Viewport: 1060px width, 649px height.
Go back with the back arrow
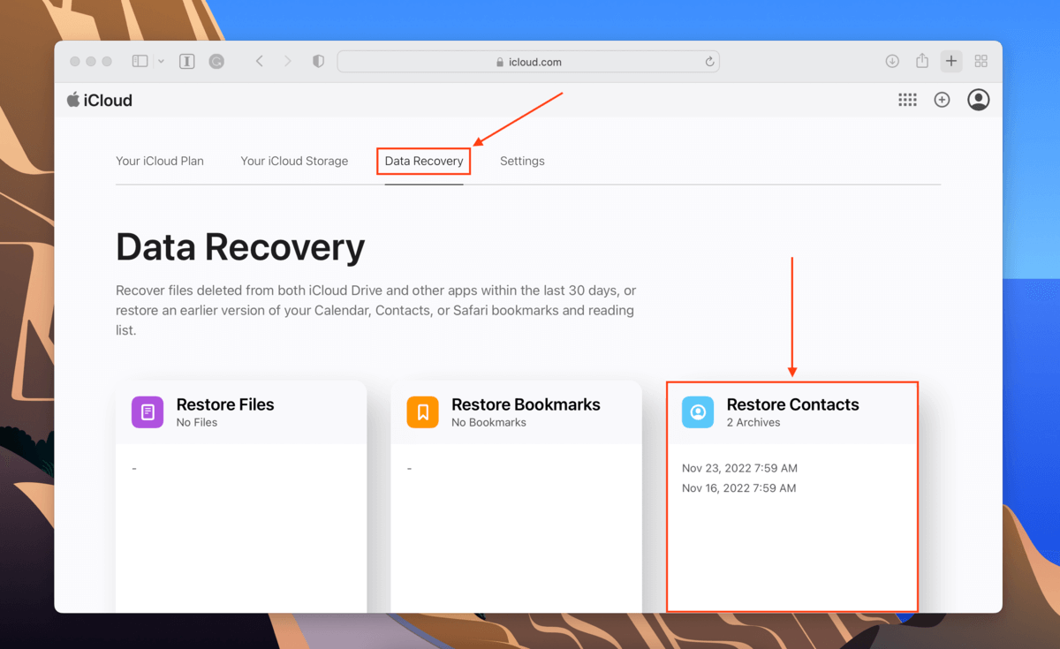259,61
